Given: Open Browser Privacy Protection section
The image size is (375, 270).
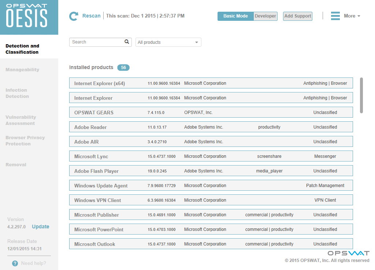Looking at the screenshot, I should click(25, 141).
